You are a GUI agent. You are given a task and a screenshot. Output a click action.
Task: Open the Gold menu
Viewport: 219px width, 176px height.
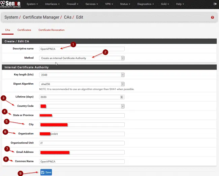[165, 4]
